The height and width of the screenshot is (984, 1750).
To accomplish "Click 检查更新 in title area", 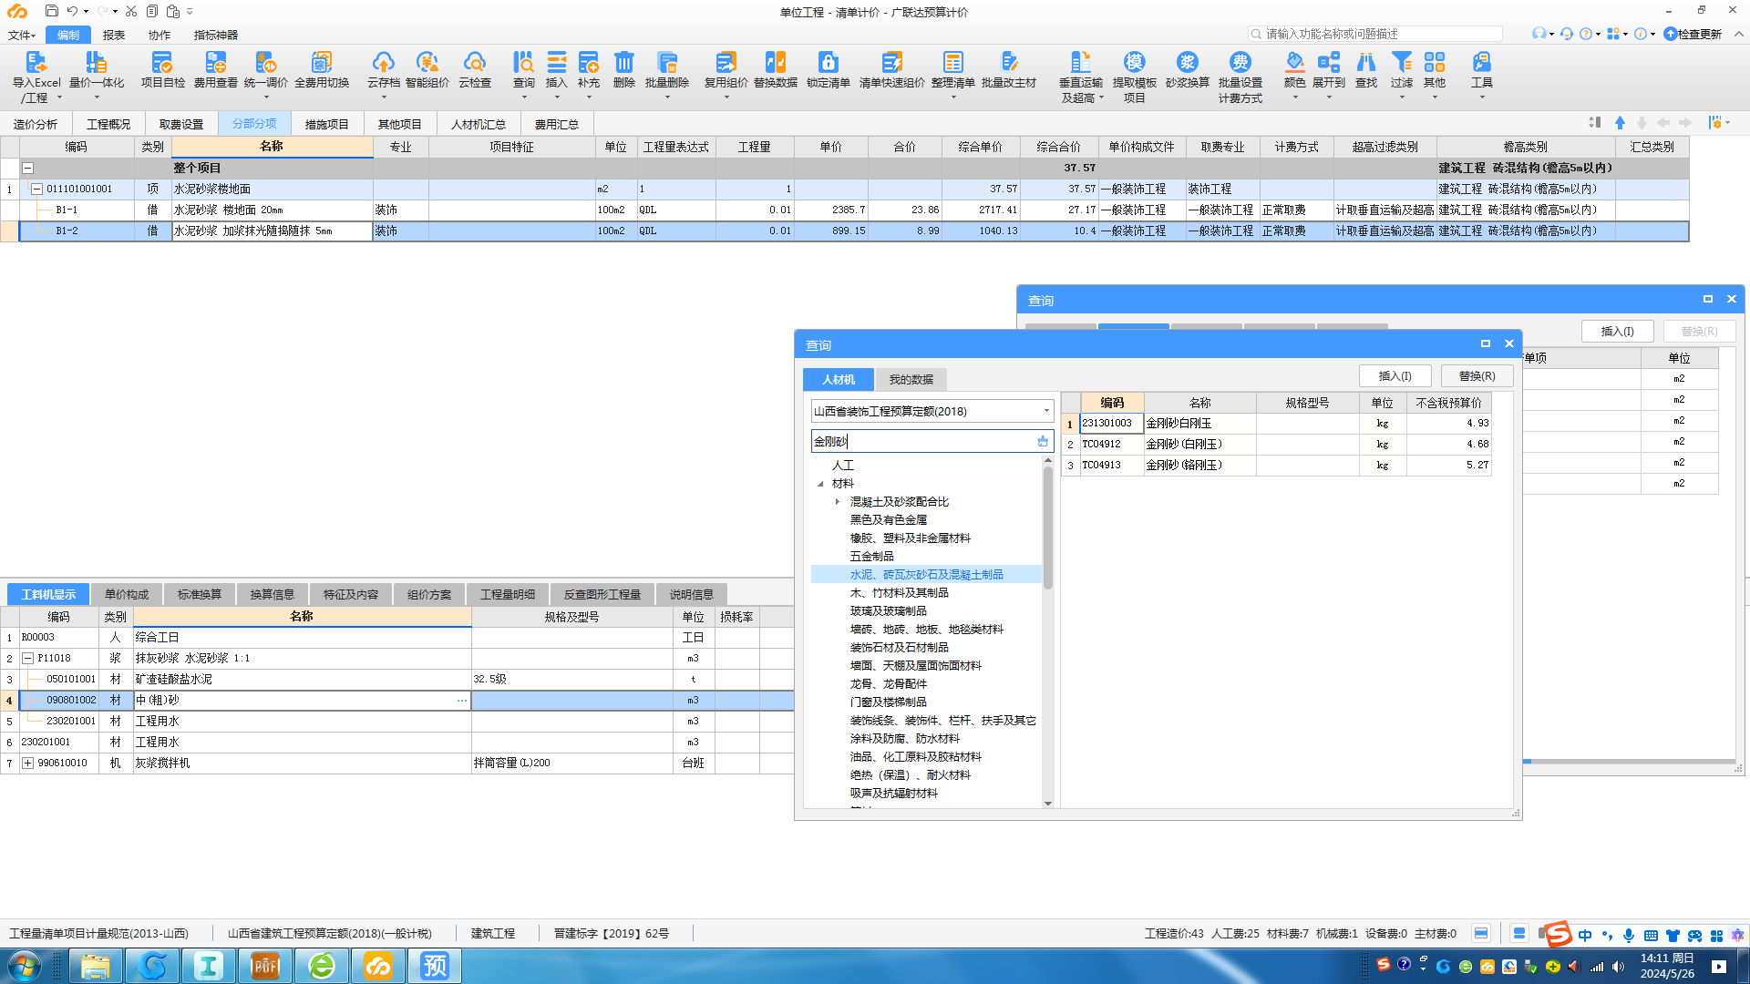I will pos(1693,34).
